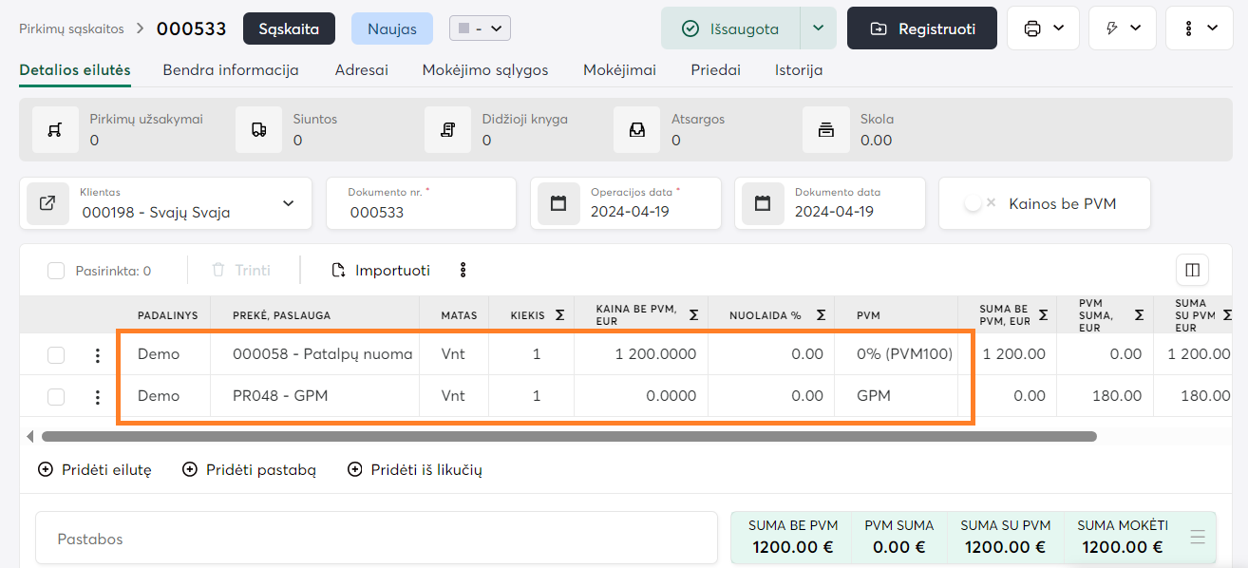Click the Atsargos inventory icon
Image resolution: width=1248 pixels, height=568 pixels.
tap(636, 130)
